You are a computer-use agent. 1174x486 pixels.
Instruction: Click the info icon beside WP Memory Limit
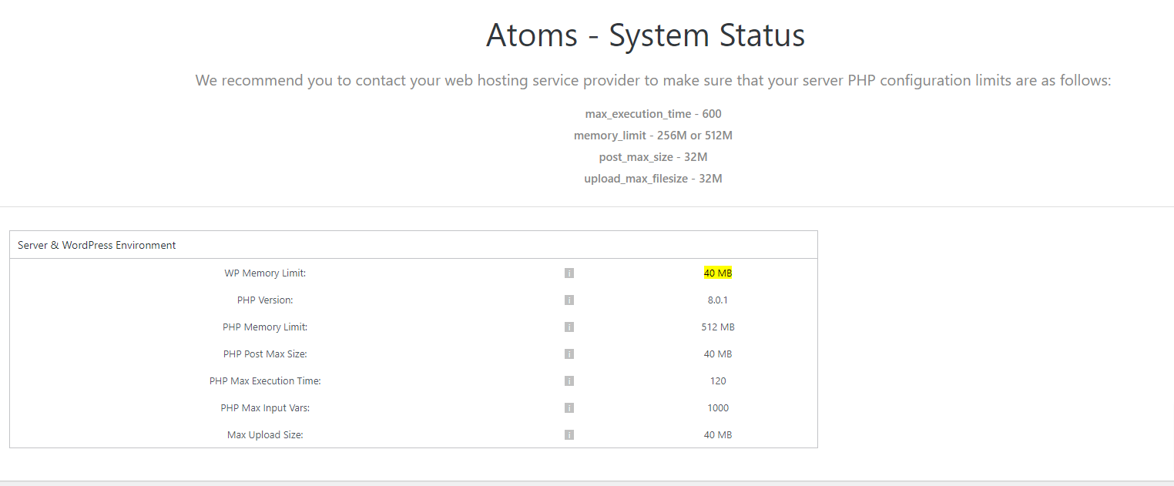569,273
